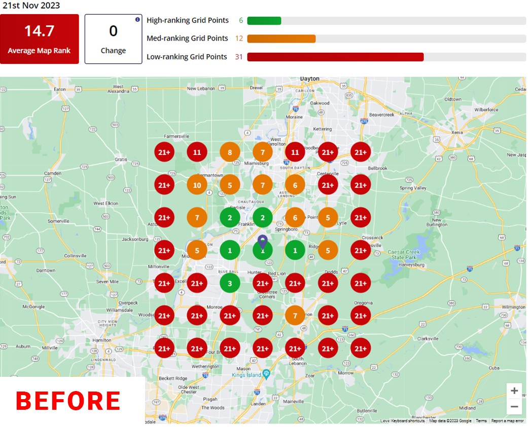Click the Low-ranking Grid Points label
530x427 pixels.
(187, 57)
